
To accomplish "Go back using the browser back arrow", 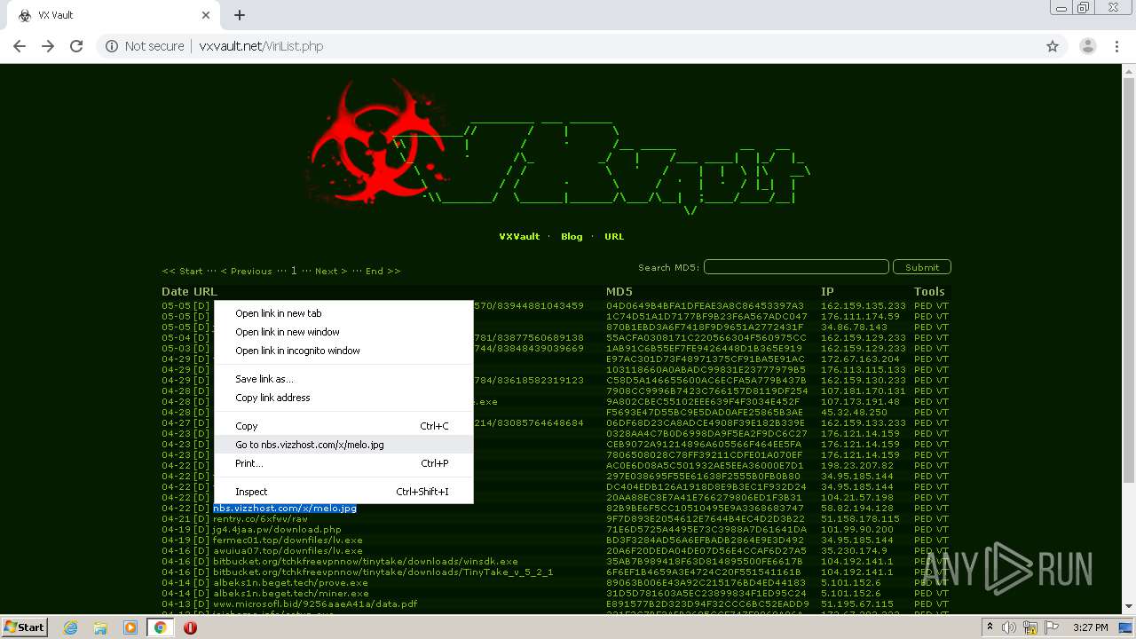I will (20, 46).
